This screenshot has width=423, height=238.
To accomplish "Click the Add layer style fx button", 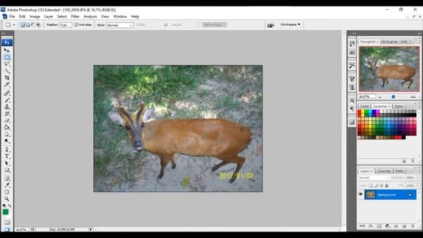I will coord(371,226).
